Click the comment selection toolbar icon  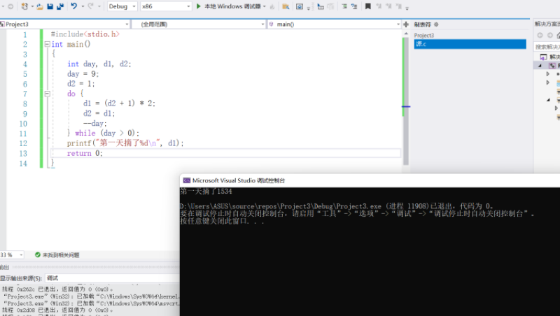pyautogui.click(x=344, y=6)
